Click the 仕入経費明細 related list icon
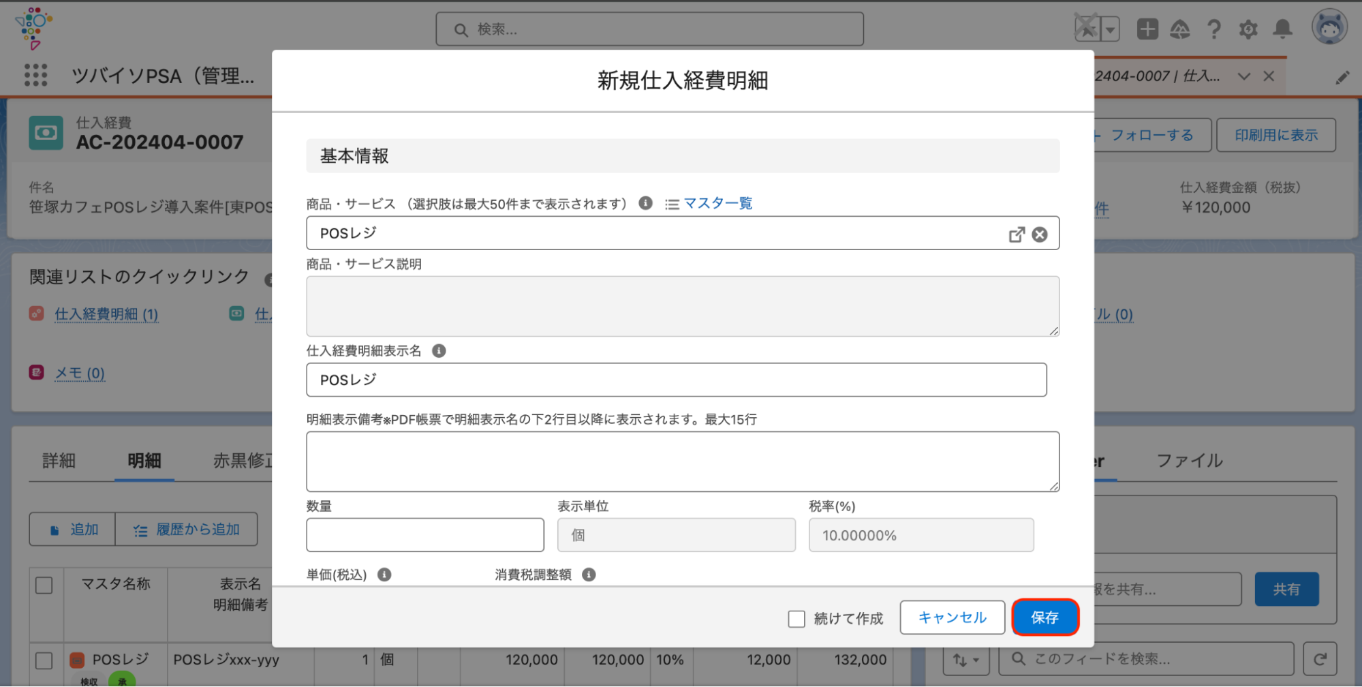This screenshot has width=1362, height=687. 37,314
